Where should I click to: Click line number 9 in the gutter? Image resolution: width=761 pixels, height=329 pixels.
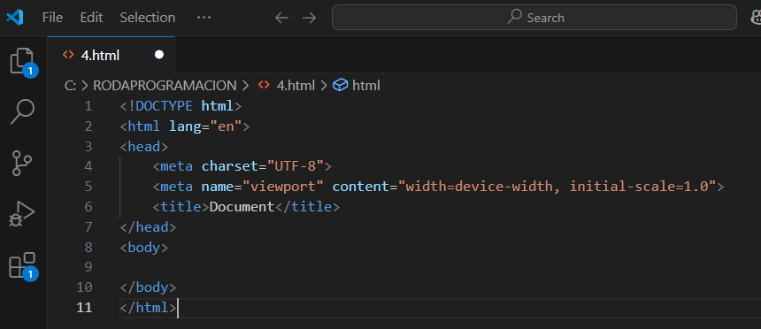pos(88,267)
